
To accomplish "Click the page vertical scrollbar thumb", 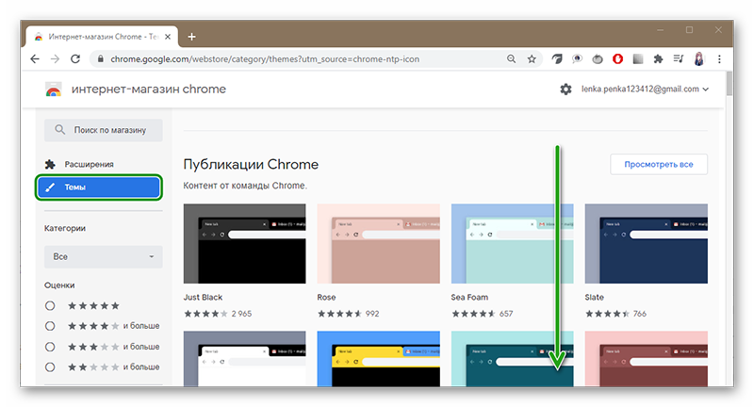I will pos(729,83).
